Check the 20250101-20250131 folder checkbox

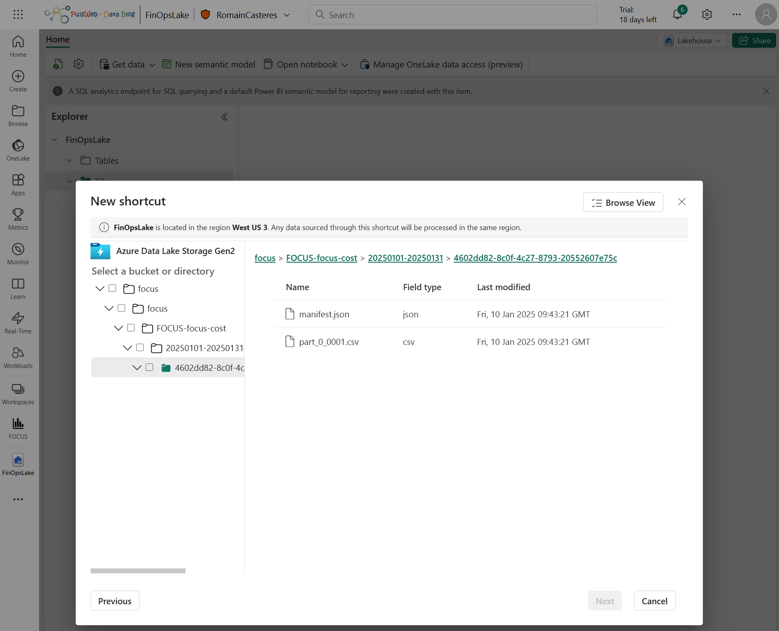point(140,347)
